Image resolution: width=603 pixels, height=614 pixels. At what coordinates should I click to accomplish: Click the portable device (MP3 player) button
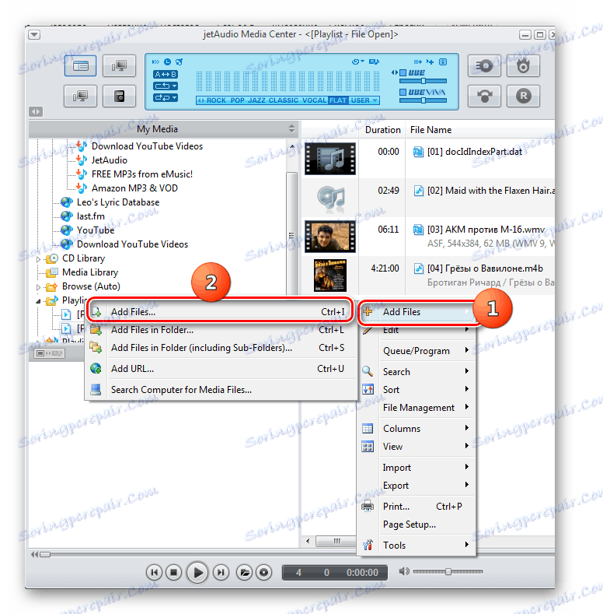click(x=119, y=96)
